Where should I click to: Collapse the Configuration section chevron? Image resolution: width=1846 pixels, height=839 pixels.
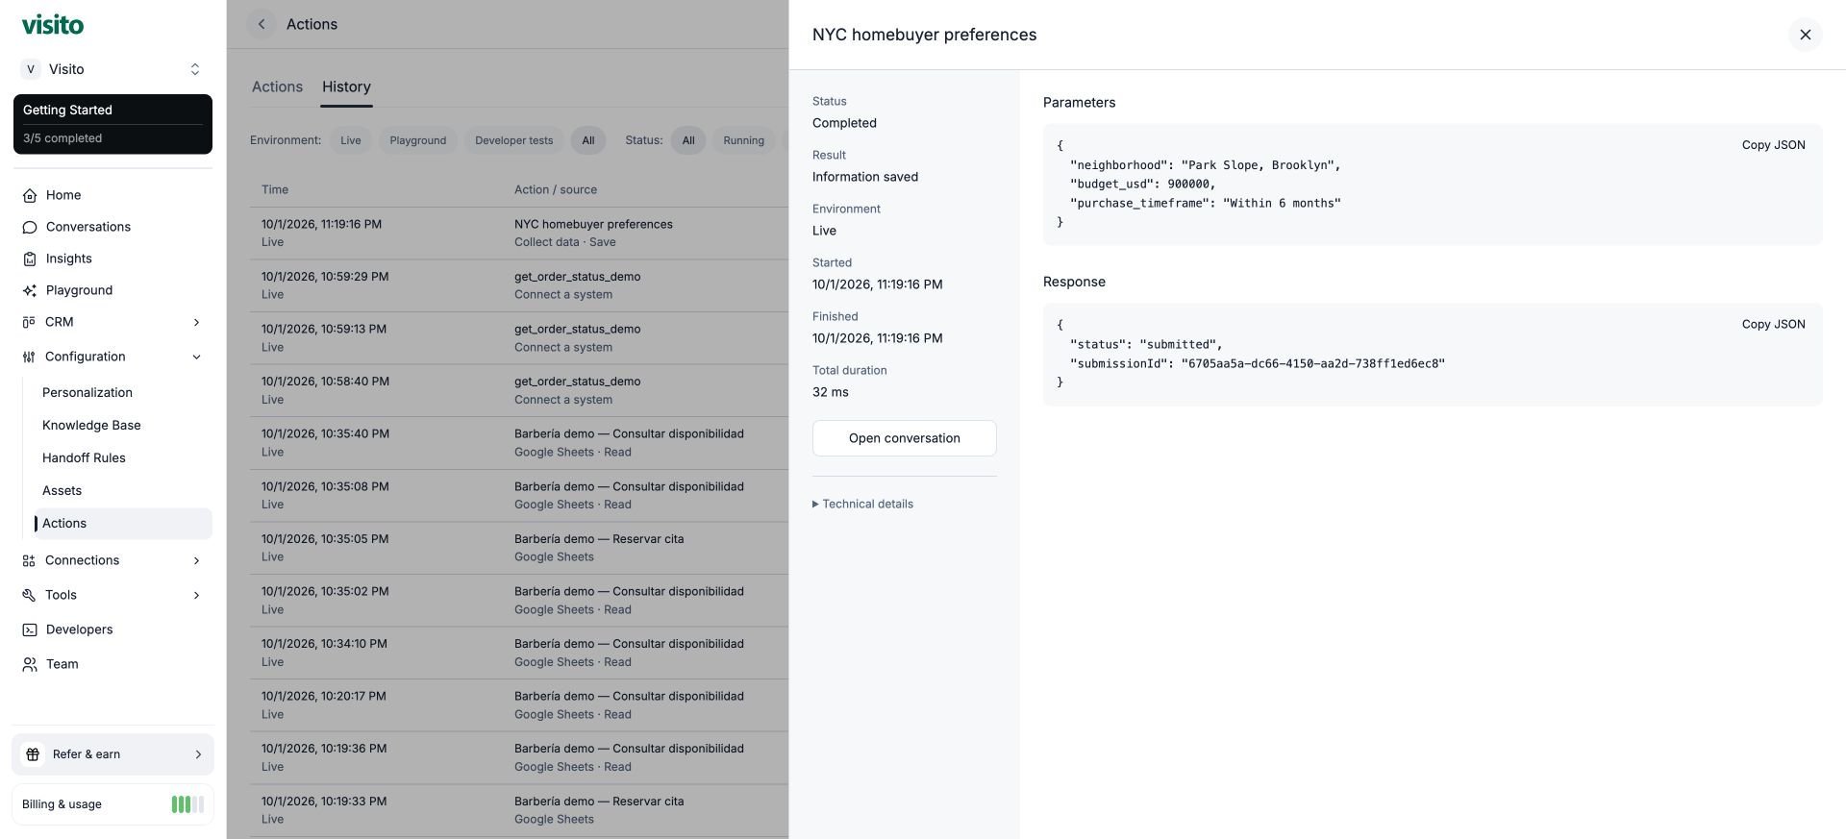[x=196, y=357]
